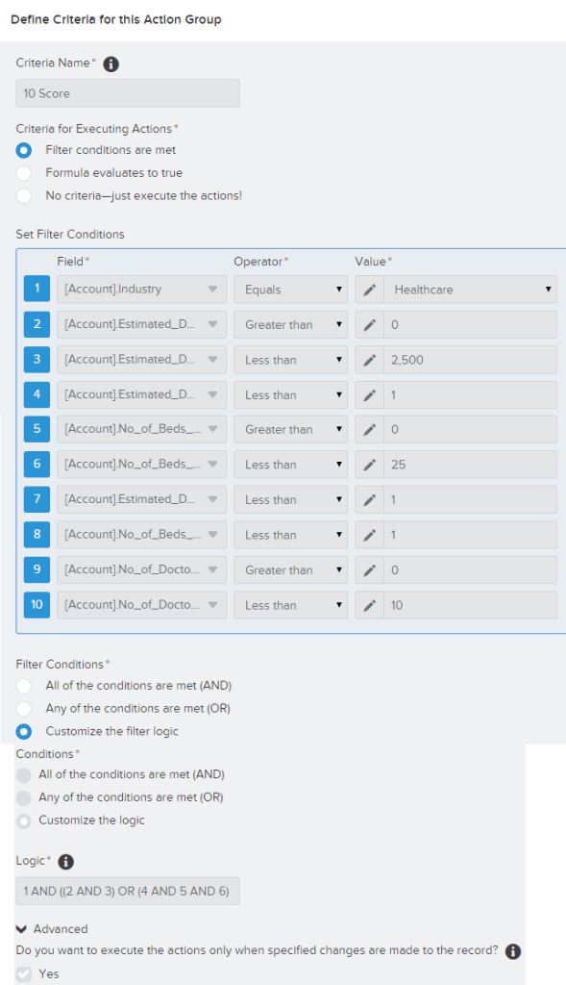Toggle the Yes checkbox at the bottom
Viewport: 566px width, 985px height.
pyautogui.click(x=24, y=974)
